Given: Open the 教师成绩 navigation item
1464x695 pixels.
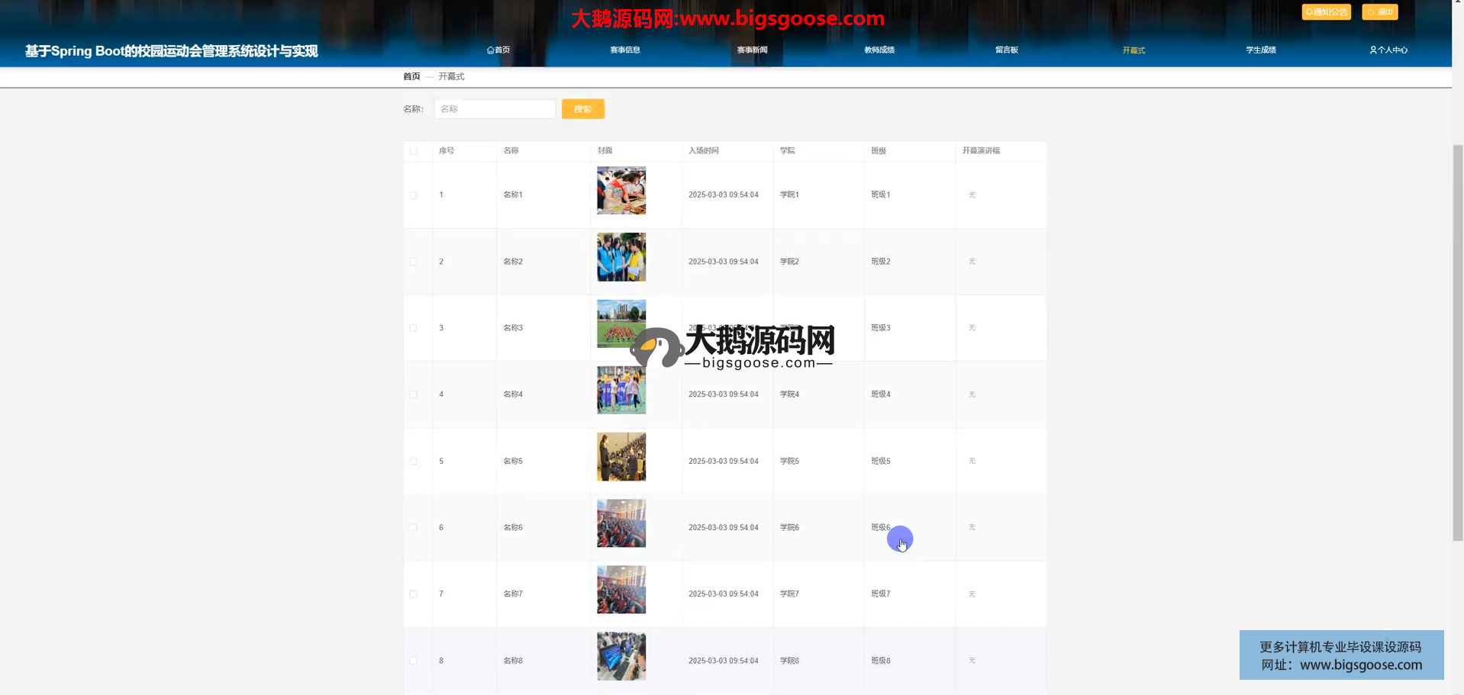Looking at the screenshot, I should (879, 50).
